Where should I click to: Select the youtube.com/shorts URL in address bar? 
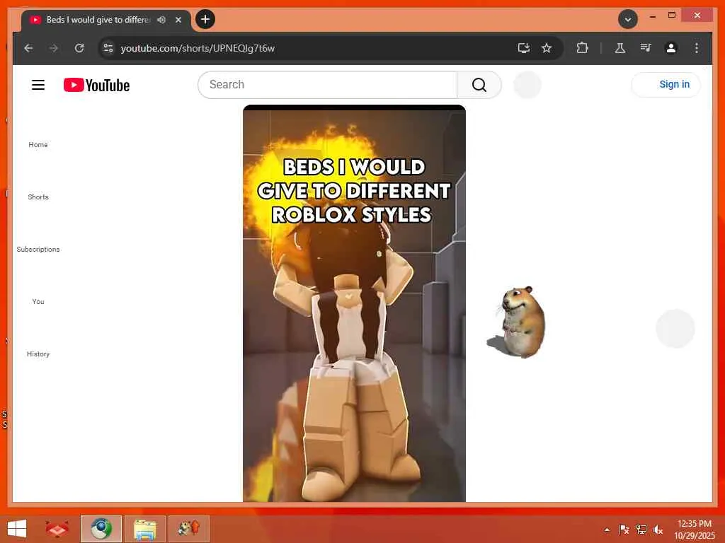(198, 48)
